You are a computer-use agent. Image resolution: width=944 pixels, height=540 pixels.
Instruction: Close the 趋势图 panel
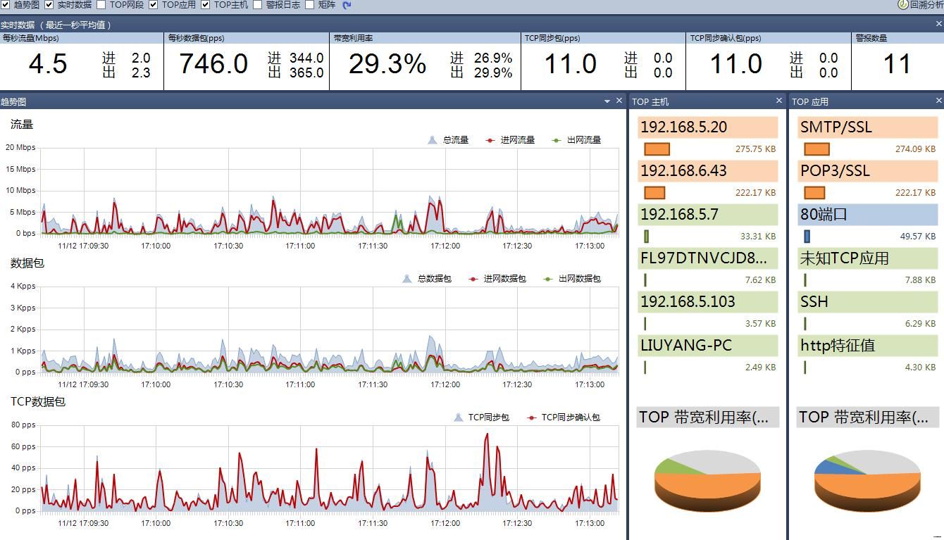(x=619, y=101)
